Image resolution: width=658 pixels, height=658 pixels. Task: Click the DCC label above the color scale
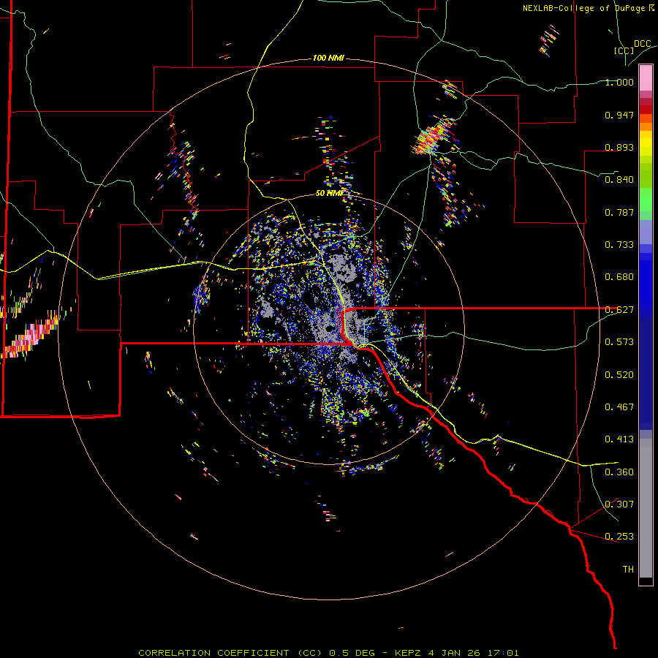[x=643, y=44]
